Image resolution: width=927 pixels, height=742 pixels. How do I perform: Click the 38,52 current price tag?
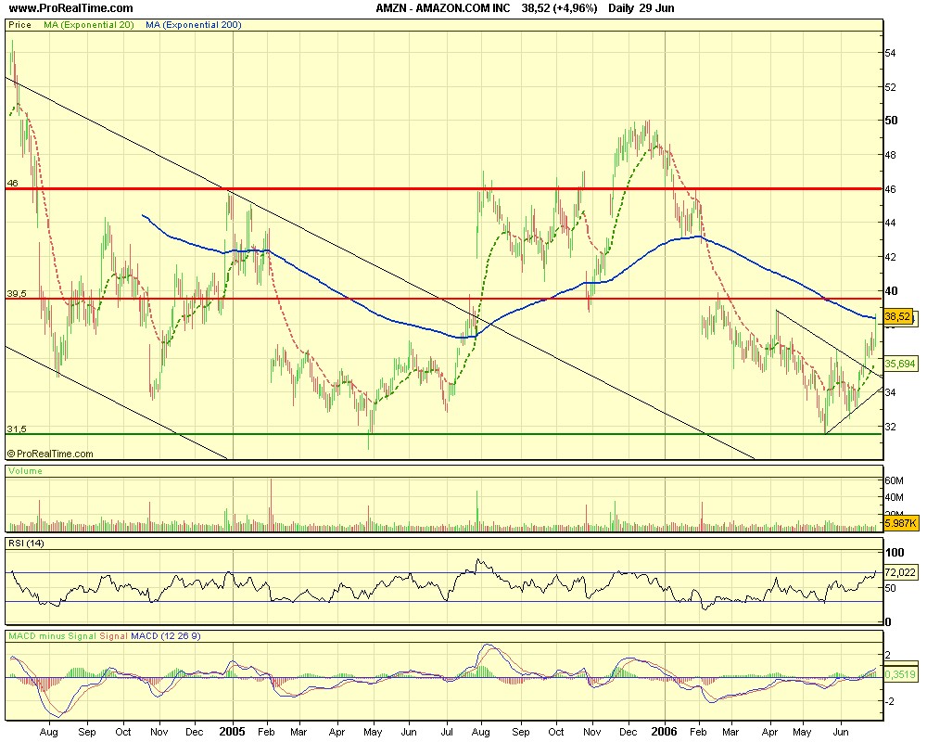coord(897,317)
